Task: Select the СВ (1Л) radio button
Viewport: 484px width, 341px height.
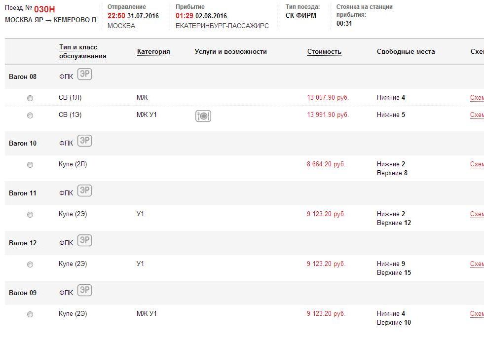Action: pos(30,98)
